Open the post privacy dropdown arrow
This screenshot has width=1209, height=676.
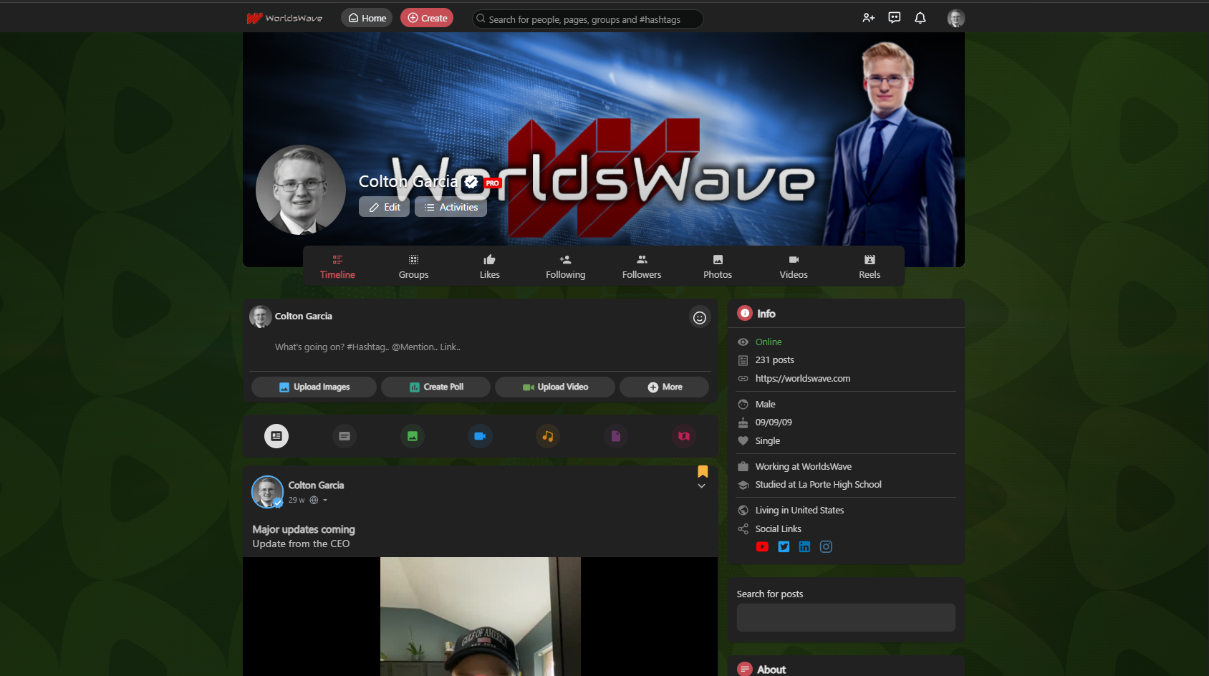[x=325, y=501]
